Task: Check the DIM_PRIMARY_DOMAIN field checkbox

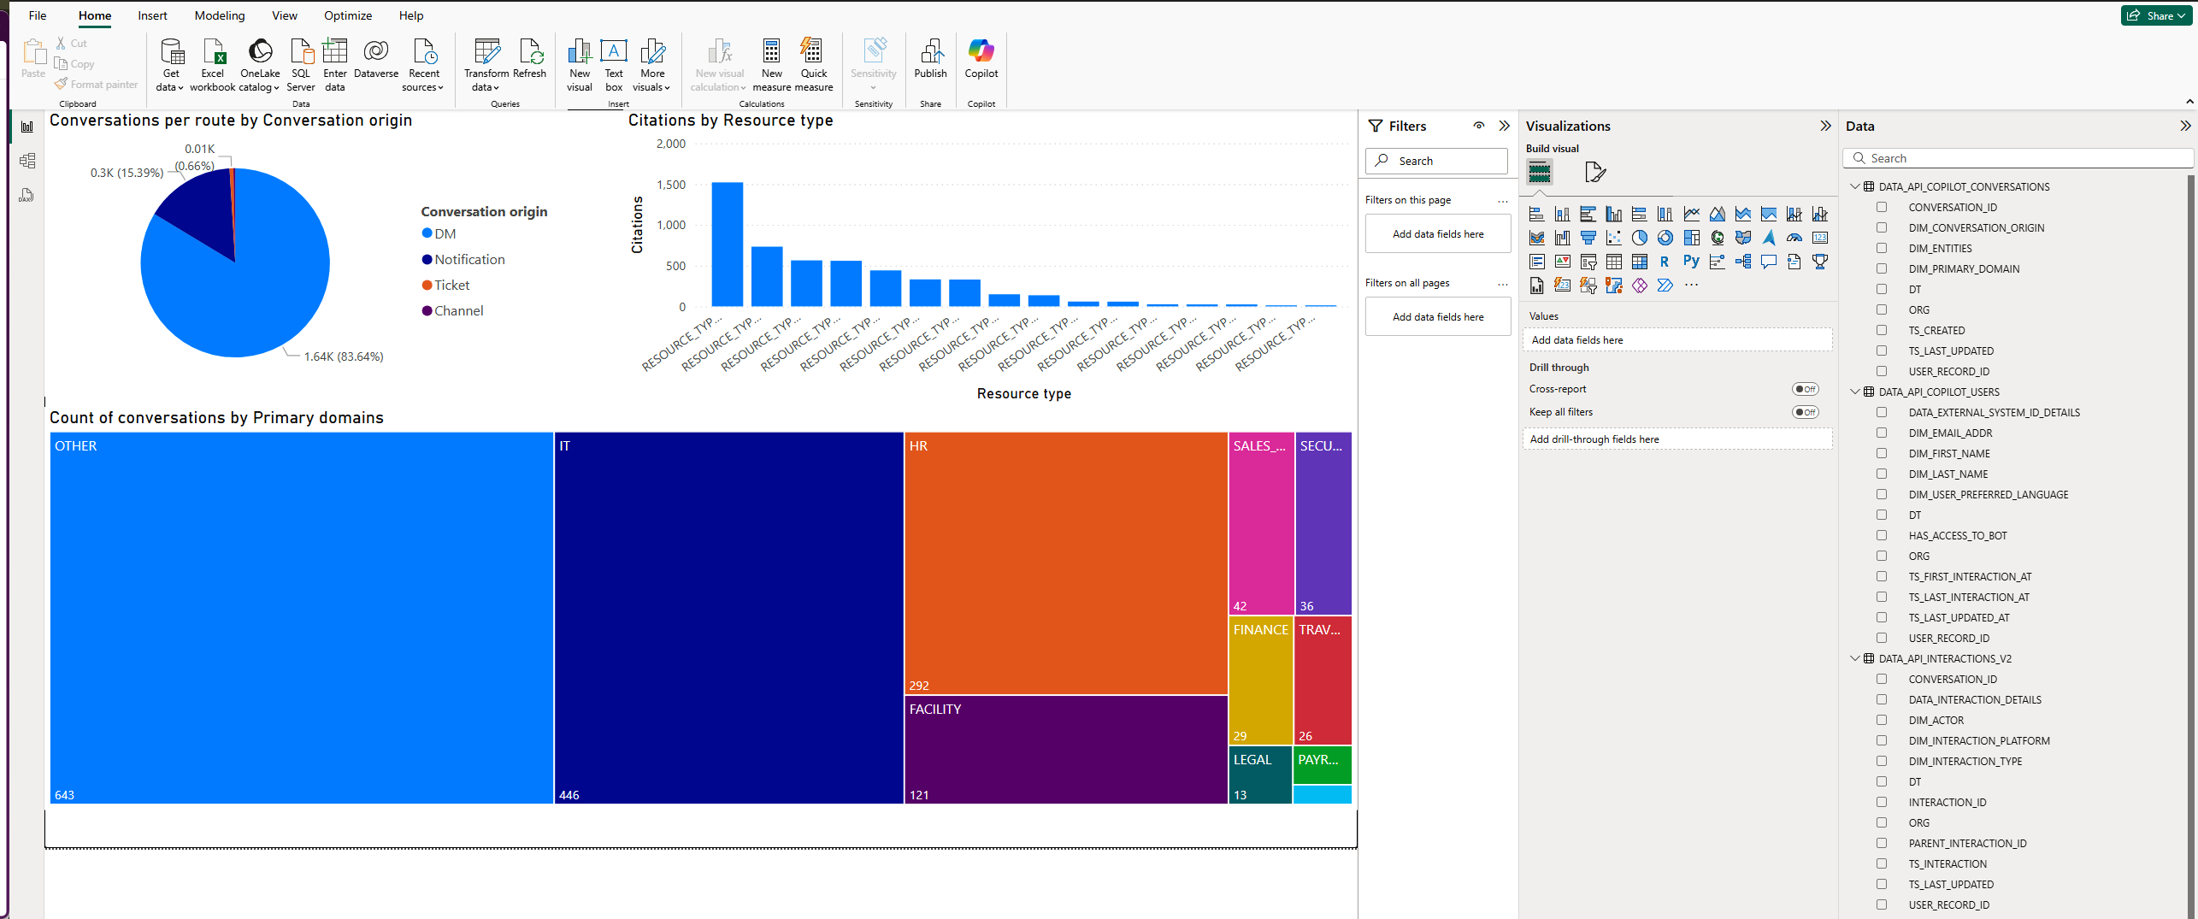Action: pos(1882,268)
